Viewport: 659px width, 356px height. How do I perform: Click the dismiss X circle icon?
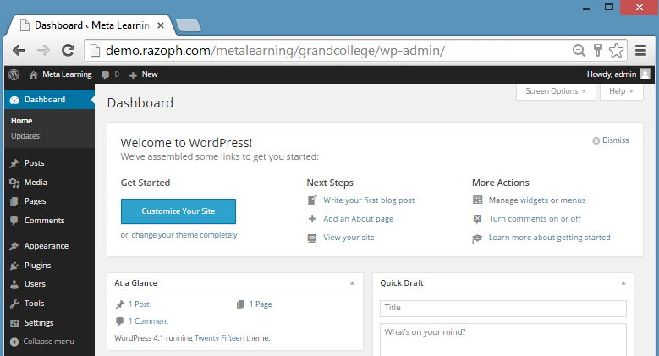pos(596,141)
